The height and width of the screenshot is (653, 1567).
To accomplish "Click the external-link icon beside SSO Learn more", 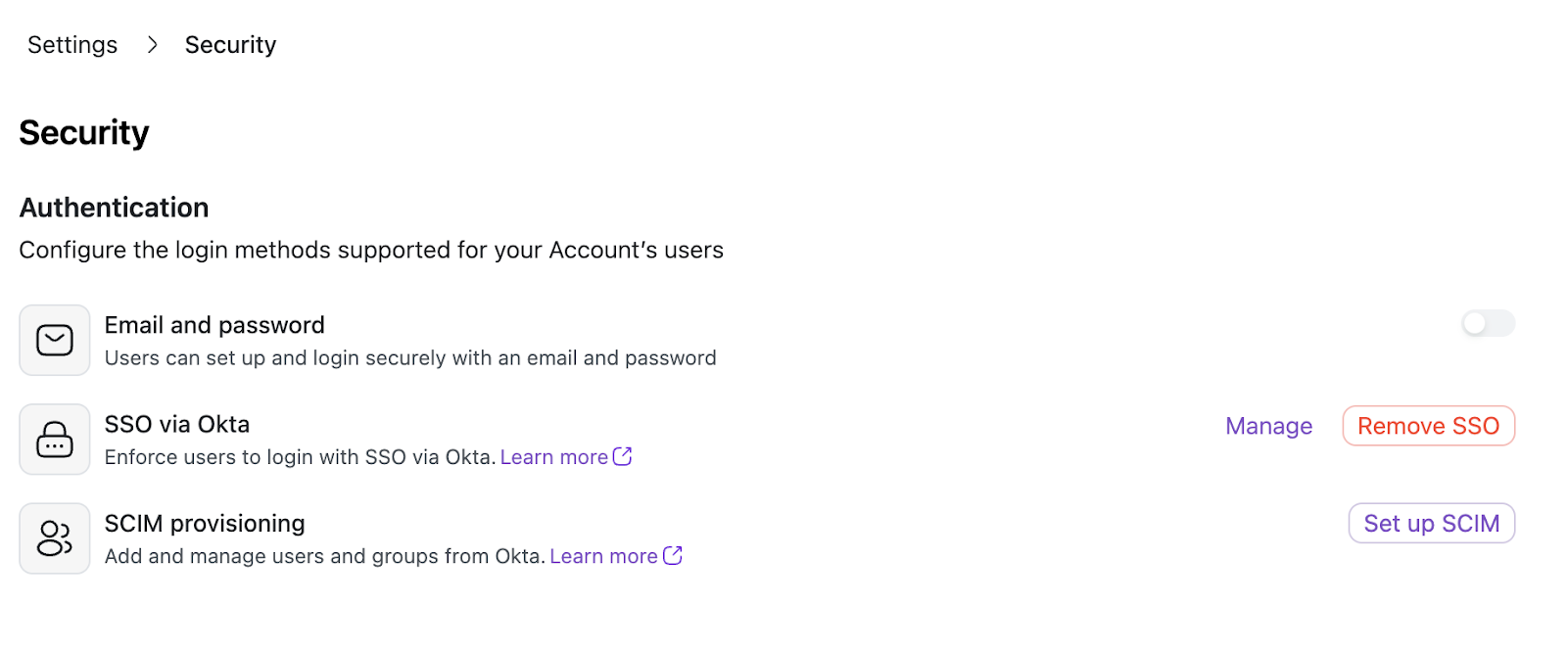I will coord(623,456).
